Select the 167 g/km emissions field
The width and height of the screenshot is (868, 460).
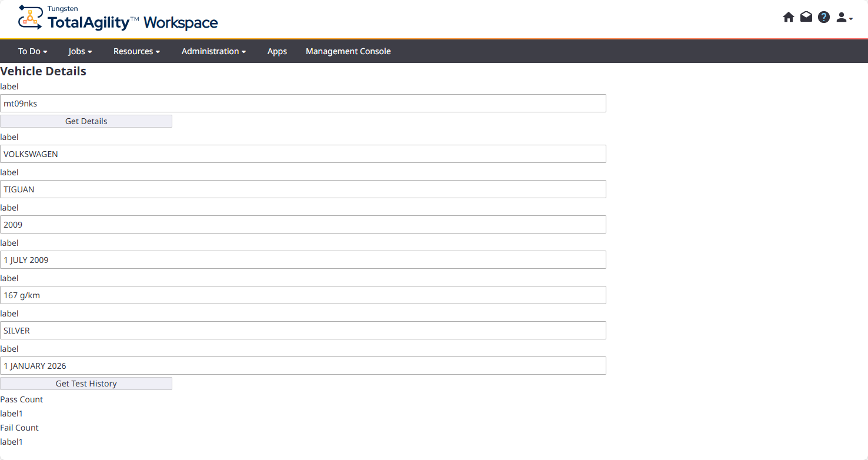coord(303,295)
